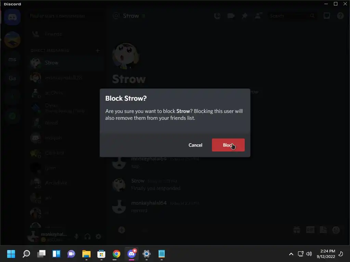Open User Settings gear icon
Image resolution: width=350 pixels, height=262 pixels.
[98, 236]
